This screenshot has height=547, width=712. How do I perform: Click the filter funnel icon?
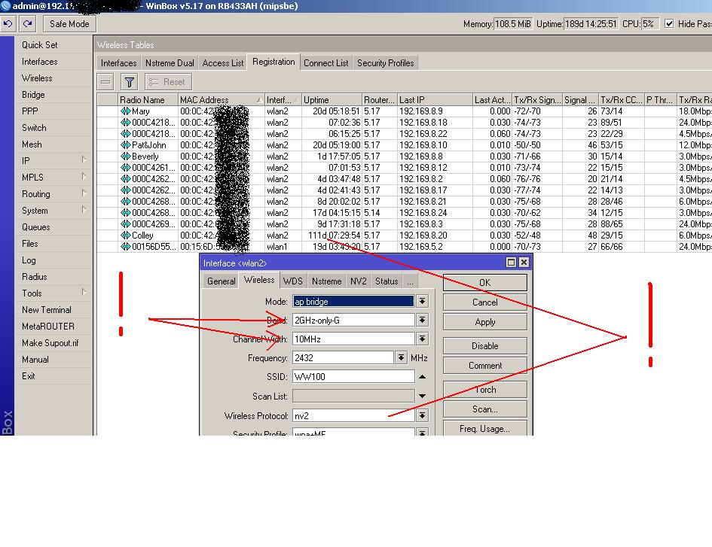(130, 82)
